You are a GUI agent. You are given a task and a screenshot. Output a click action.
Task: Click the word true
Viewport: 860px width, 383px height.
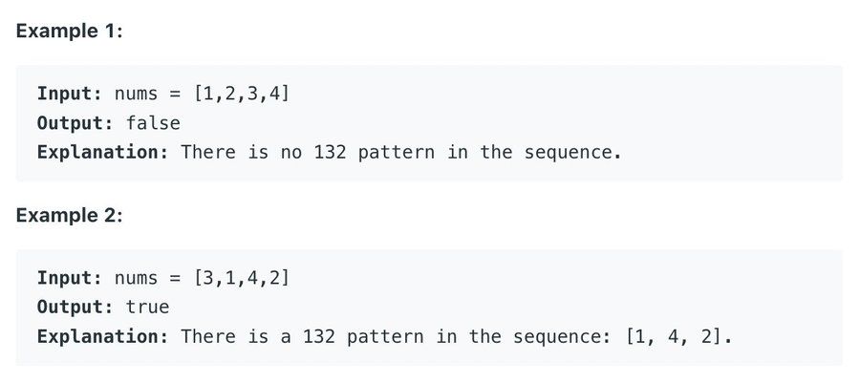click(147, 307)
